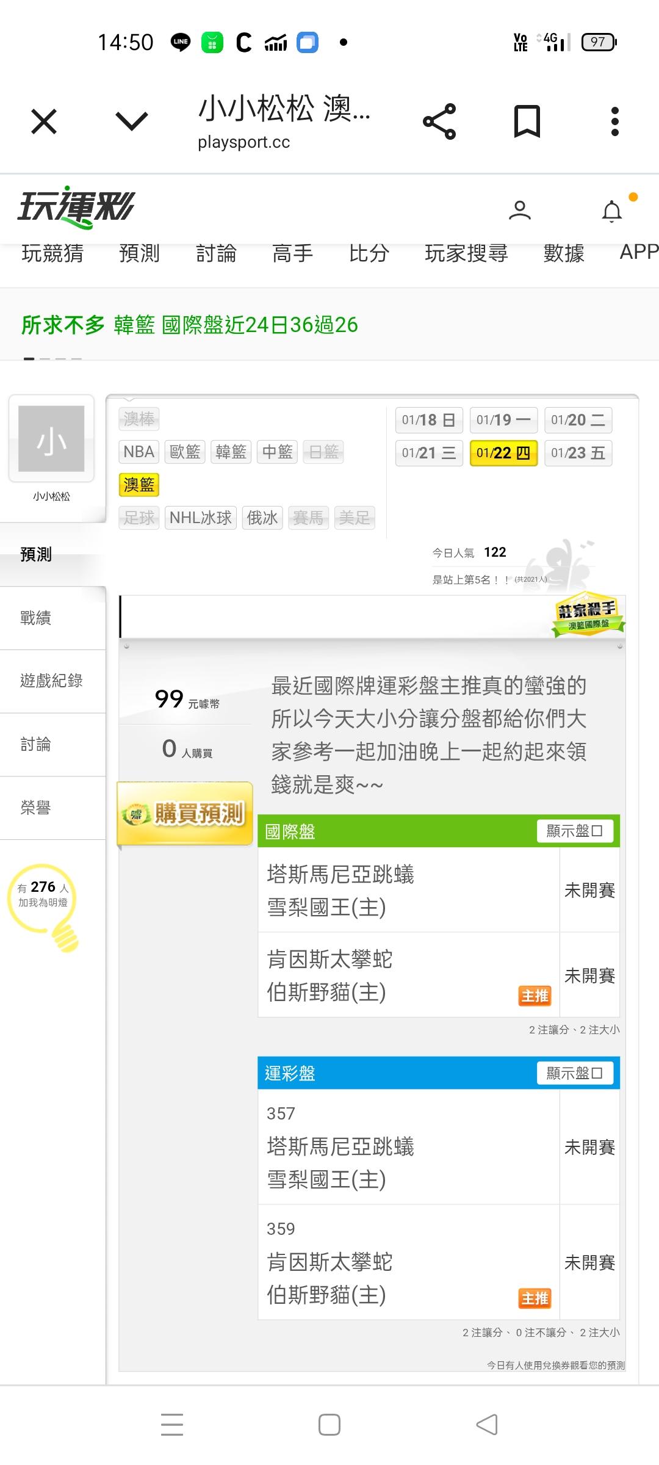659x1465 pixels.
Task: Open the 比分 navigation menu item
Action: coord(369,253)
